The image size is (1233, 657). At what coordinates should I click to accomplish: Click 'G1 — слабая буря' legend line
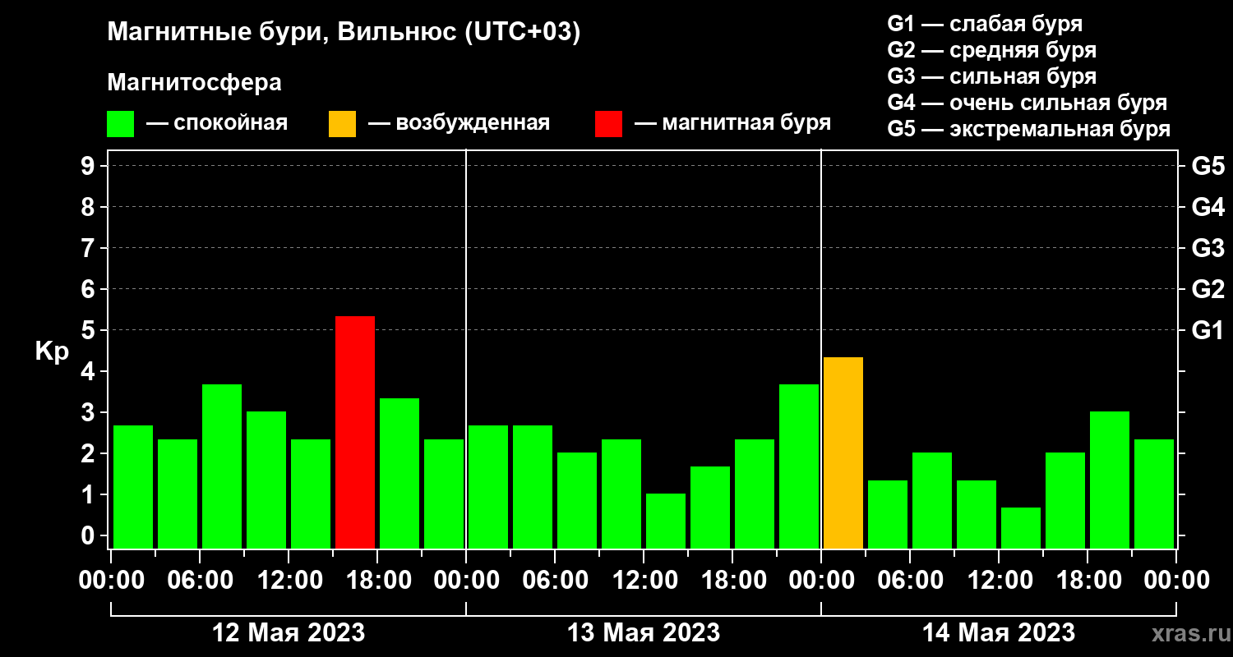pos(985,23)
